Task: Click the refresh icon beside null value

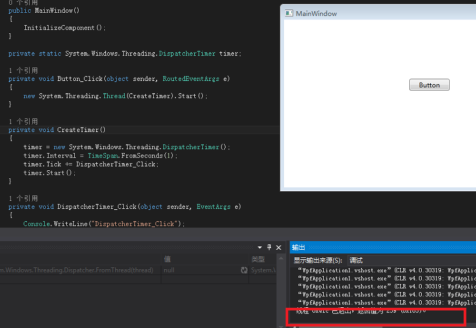Action: (x=244, y=270)
